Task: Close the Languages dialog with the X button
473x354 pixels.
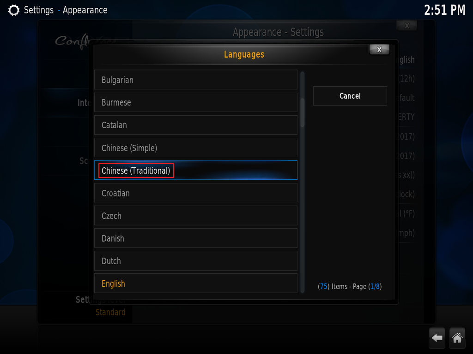Action: click(x=379, y=50)
